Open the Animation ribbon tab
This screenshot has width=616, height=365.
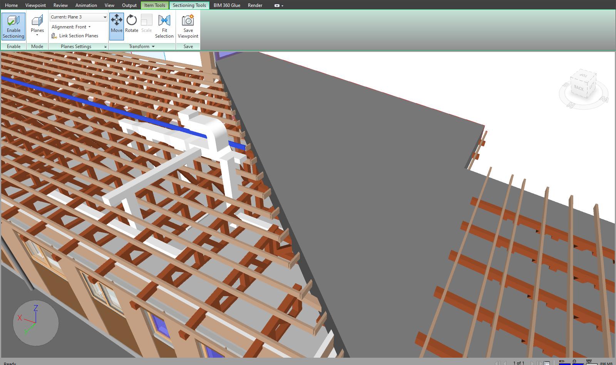(x=86, y=5)
